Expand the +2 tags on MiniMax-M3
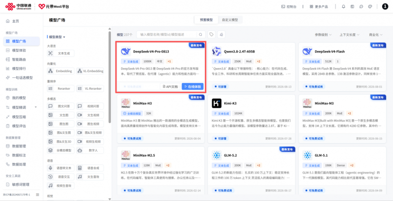The image size is (393, 201). 349,113
